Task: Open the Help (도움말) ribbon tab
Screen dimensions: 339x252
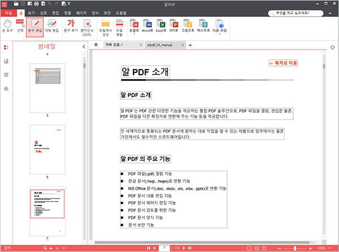Action: point(121,13)
